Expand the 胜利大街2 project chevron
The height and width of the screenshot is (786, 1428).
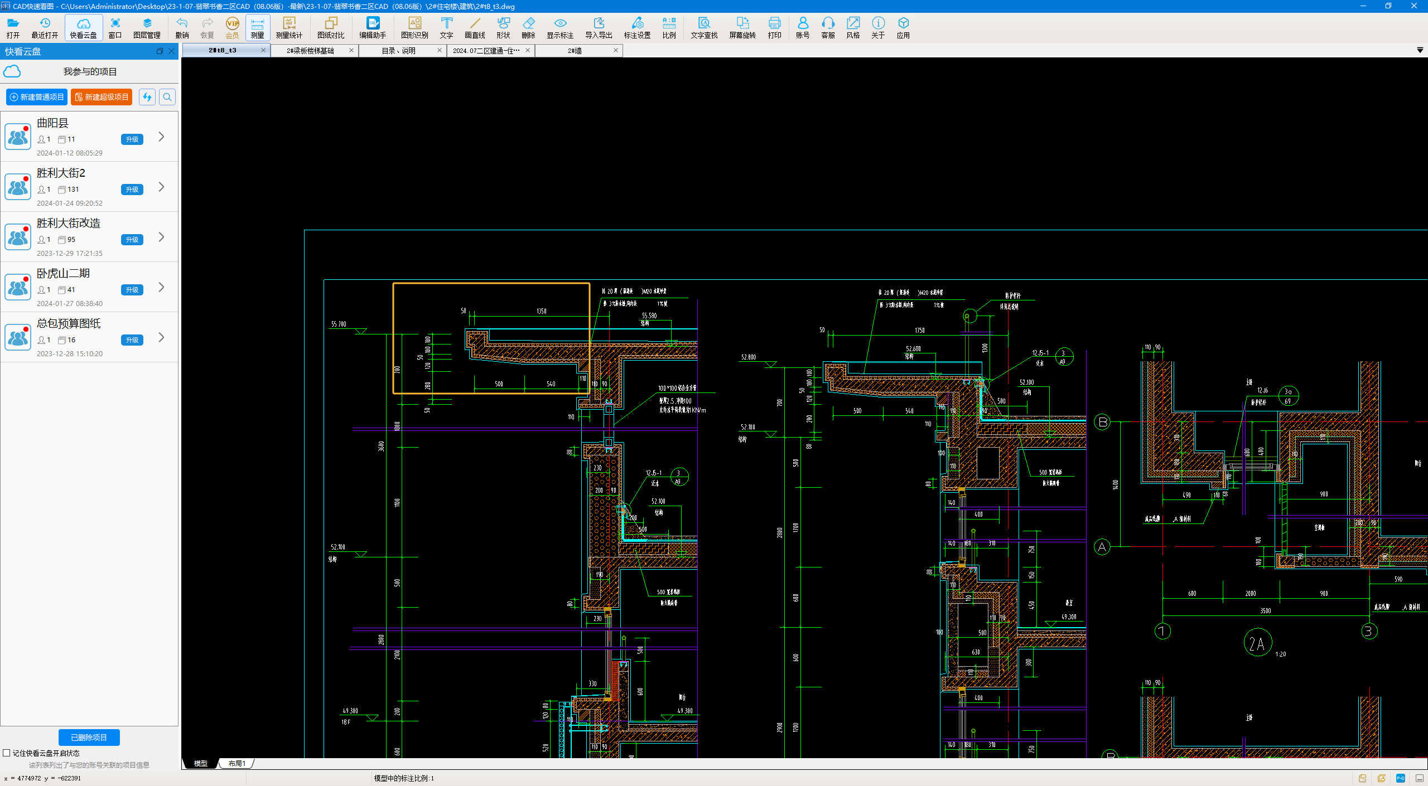[161, 187]
